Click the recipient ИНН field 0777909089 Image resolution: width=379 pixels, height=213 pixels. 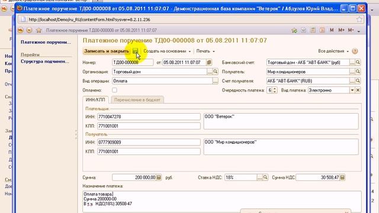pyautogui.click(x=149, y=142)
